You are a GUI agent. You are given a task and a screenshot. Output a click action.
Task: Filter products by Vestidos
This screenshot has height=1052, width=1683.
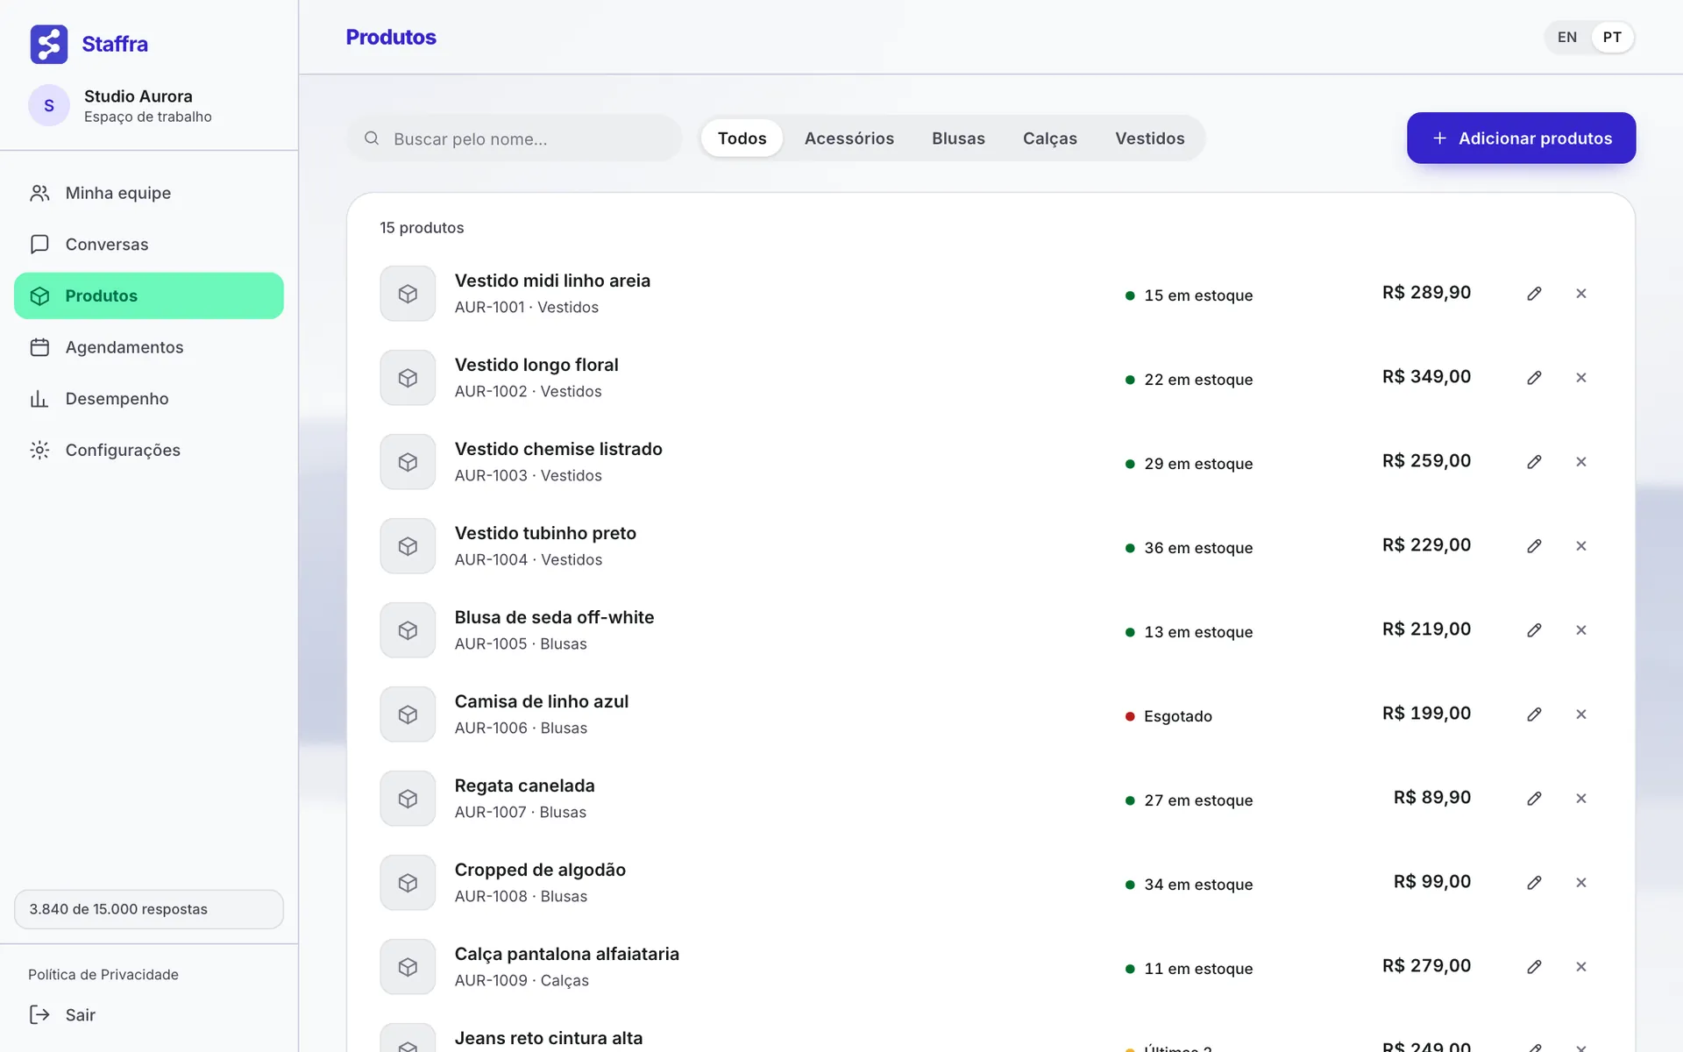click(x=1150, y=139)
